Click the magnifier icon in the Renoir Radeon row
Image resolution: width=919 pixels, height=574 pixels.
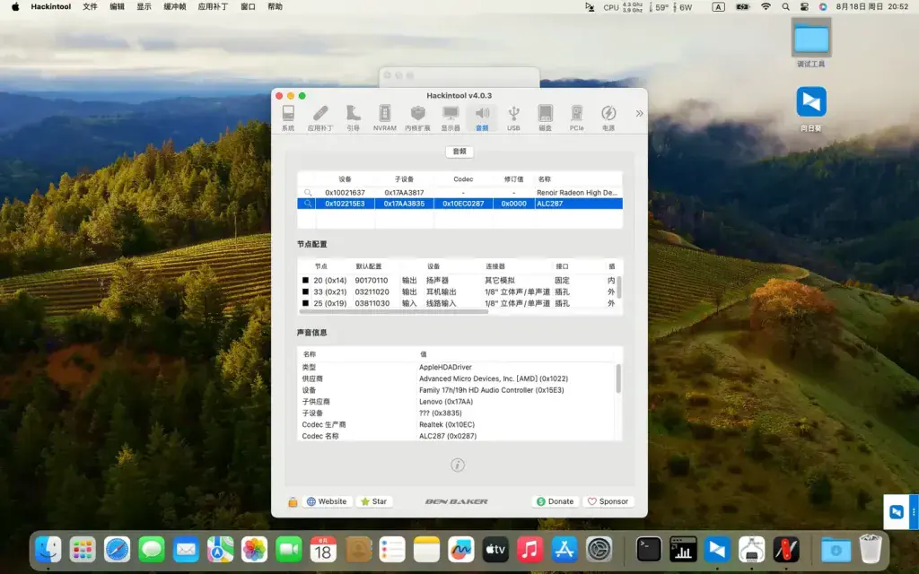307,193
